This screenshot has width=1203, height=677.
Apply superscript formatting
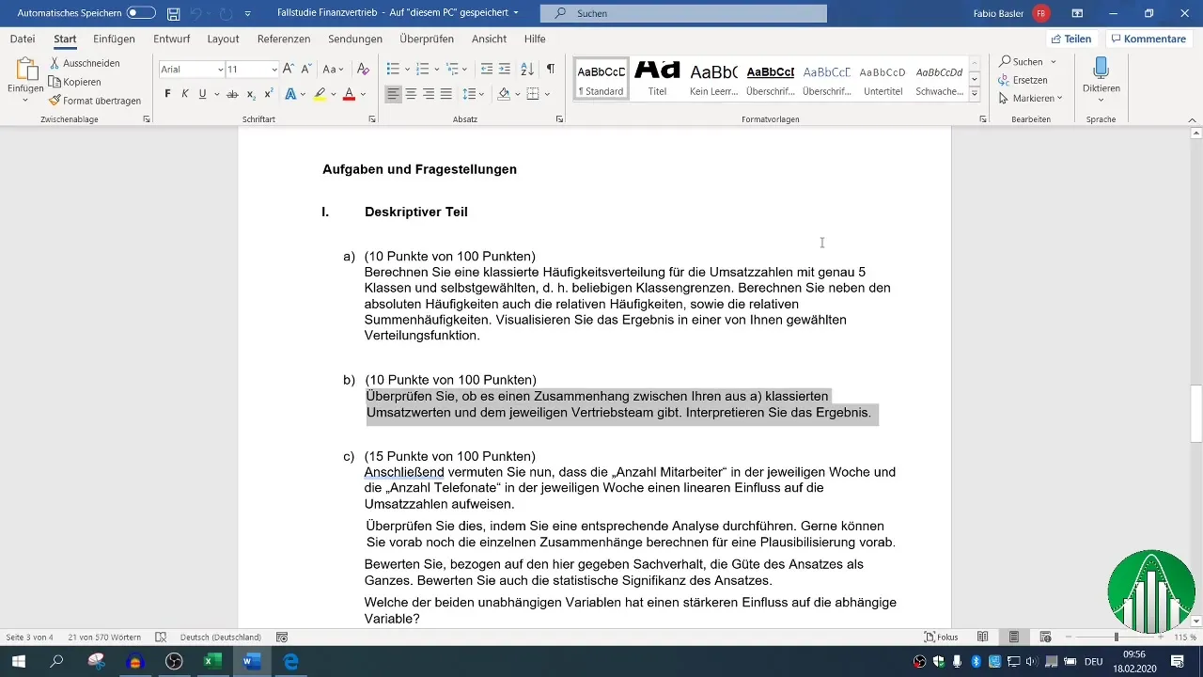(269, 94)
